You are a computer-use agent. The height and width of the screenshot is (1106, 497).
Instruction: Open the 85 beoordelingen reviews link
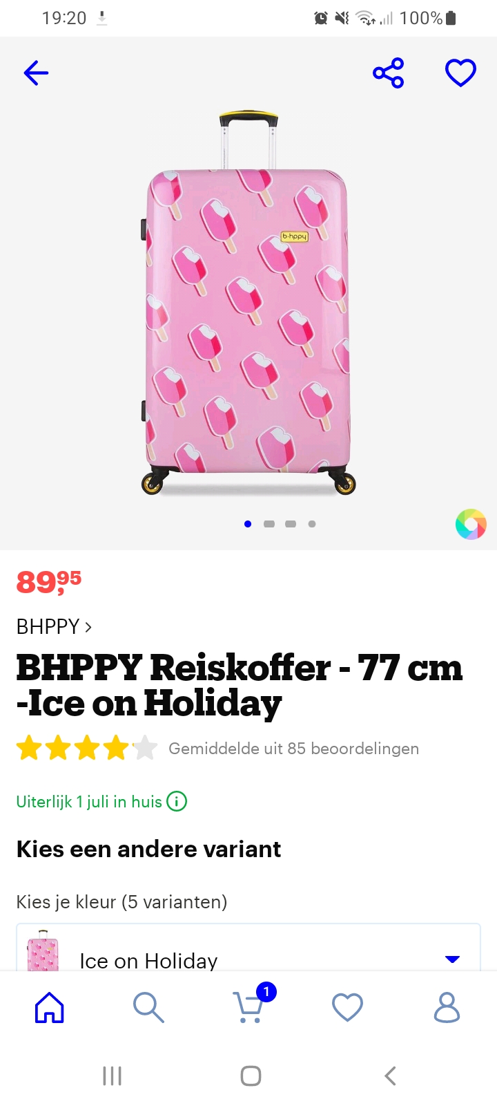point(293,749)
